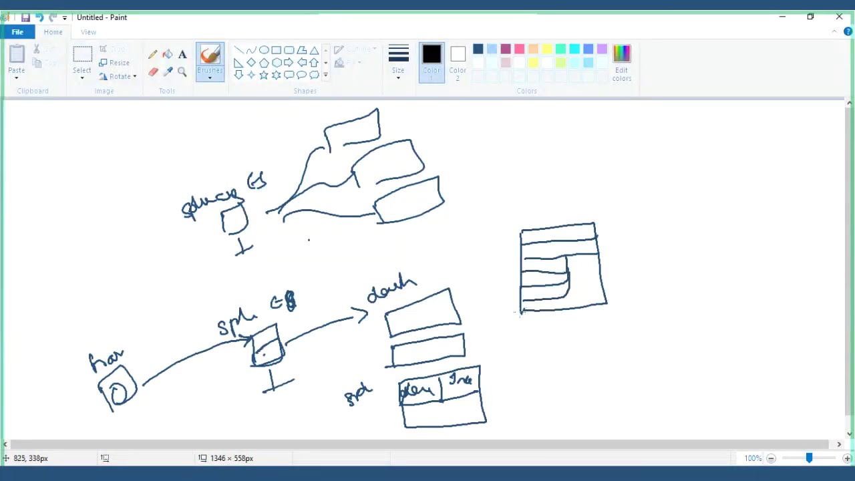The image size is (855, 481).
Task: Select the Eraser tool
Action: tap(153, 71)
